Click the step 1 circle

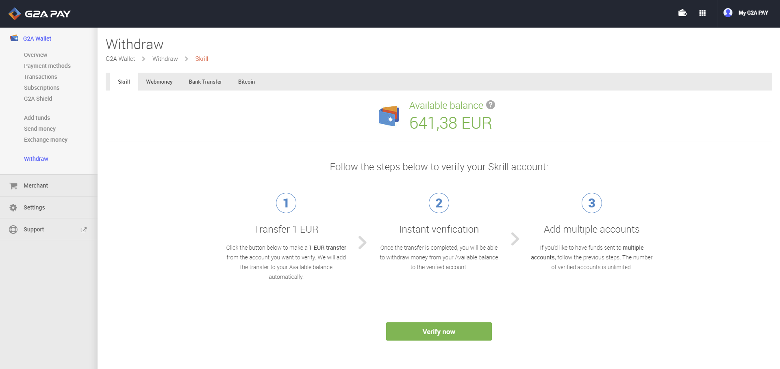(286, 203)
